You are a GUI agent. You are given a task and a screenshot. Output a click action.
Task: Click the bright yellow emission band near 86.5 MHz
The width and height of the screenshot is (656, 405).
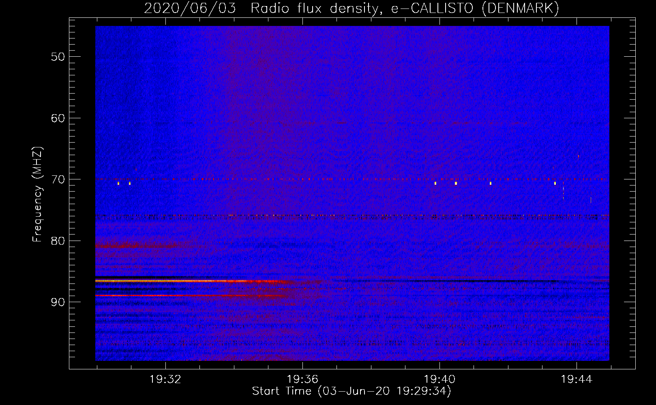click(191, 281)
